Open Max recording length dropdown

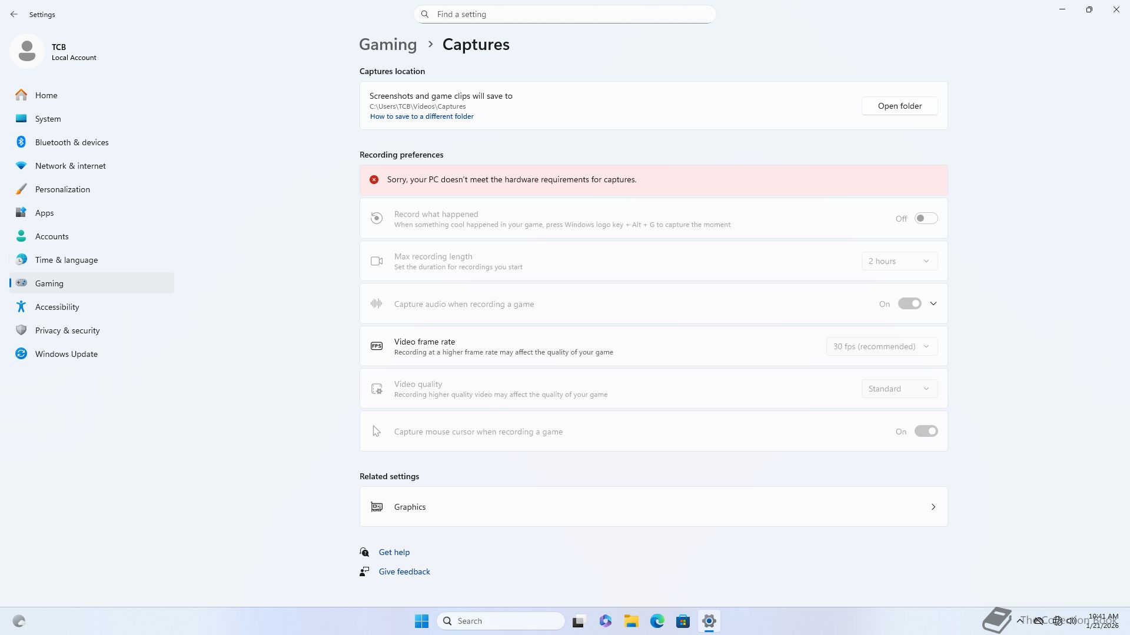point(899,261)
